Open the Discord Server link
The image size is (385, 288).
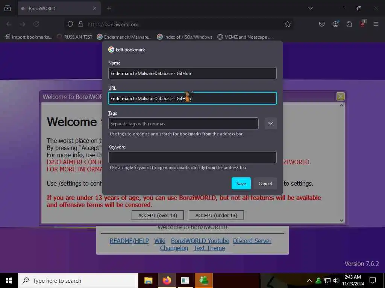(252, 241)
